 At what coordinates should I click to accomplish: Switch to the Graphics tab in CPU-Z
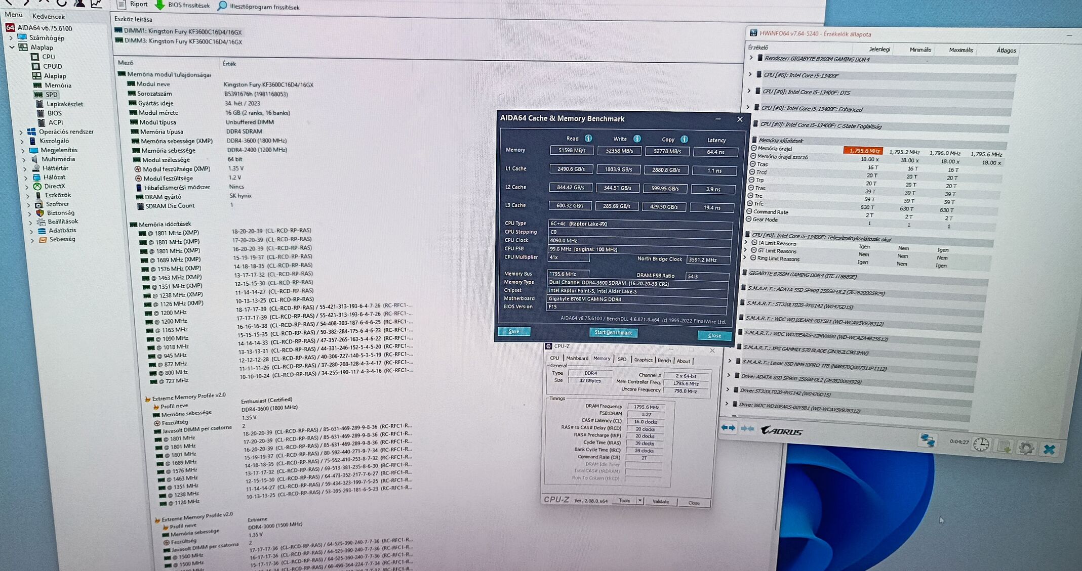tap(643, 360)
